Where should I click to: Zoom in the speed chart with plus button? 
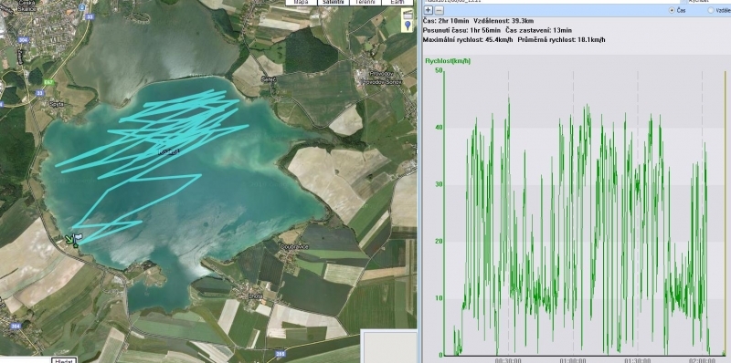pyautogui.click(x=429, y=10)
